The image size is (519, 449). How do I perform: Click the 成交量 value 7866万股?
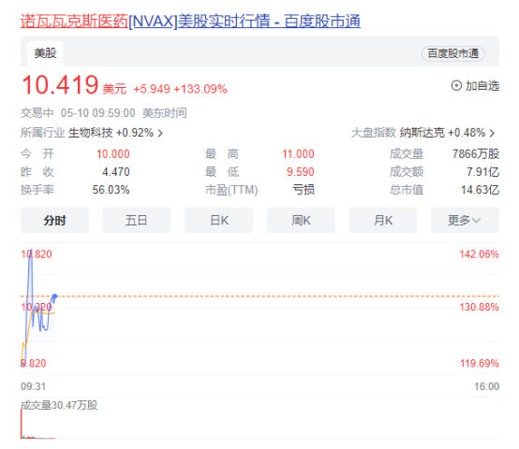476,154
